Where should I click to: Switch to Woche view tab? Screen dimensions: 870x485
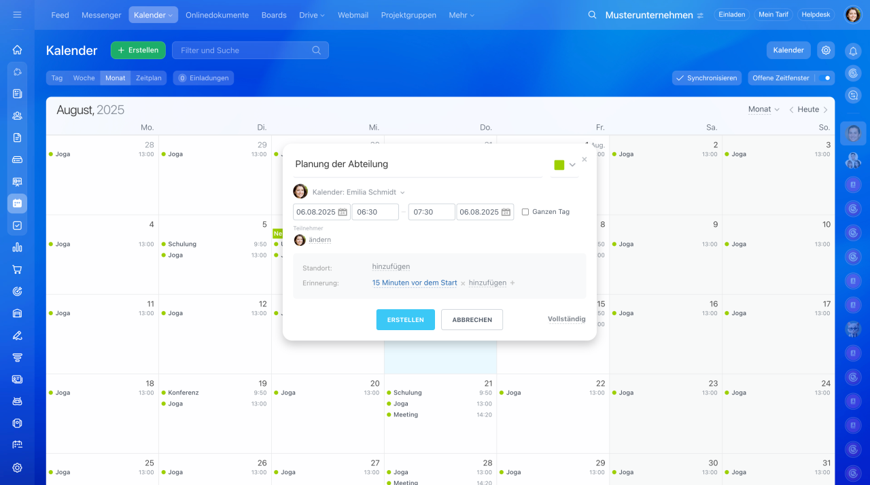[84, 78]
